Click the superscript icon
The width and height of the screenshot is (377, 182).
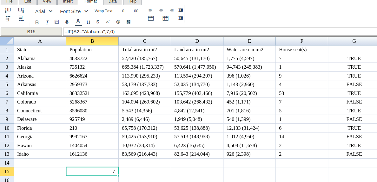(x=108, y=22)
